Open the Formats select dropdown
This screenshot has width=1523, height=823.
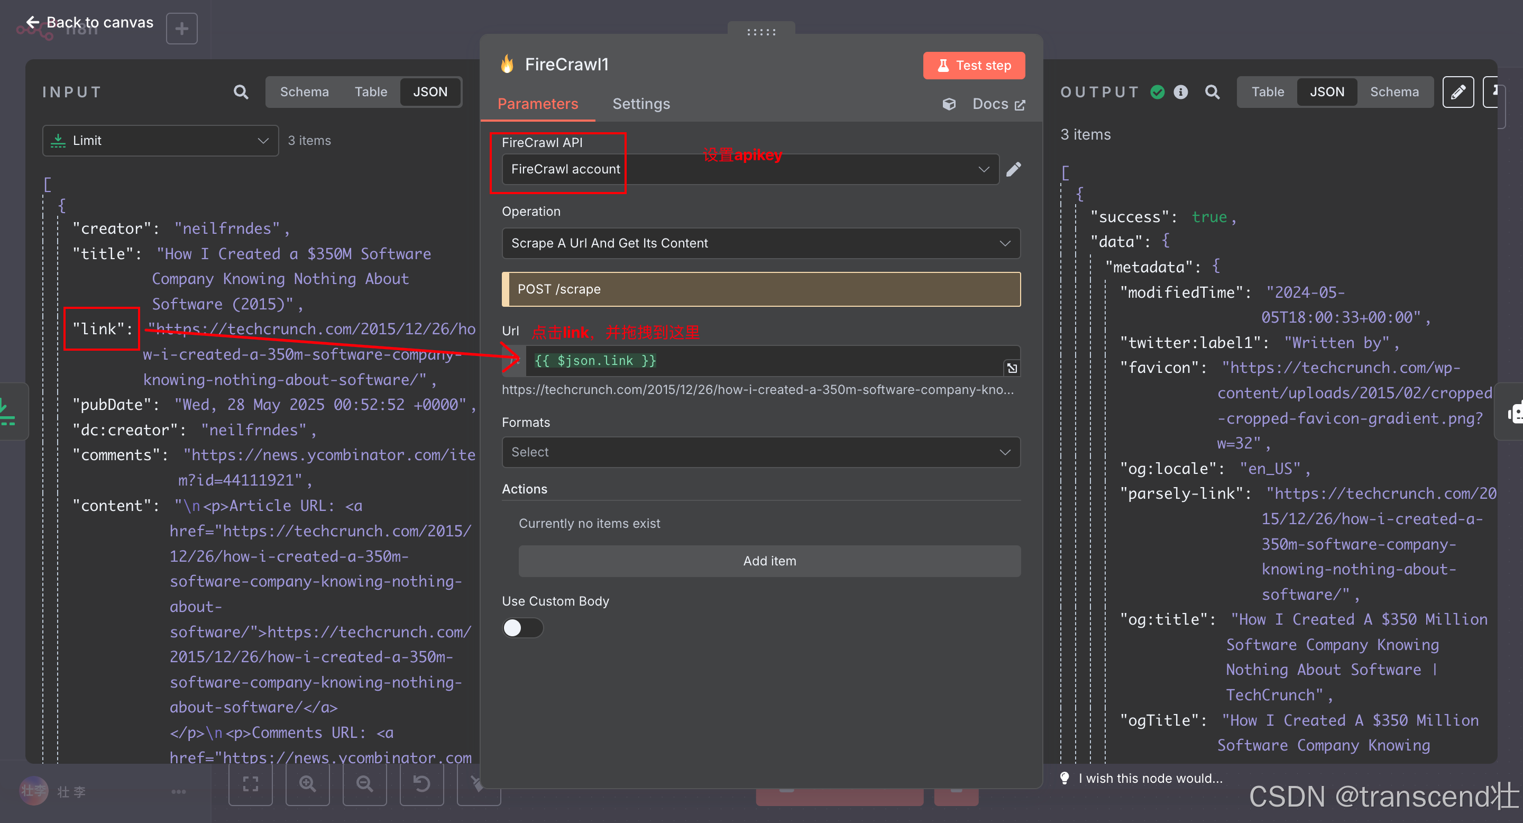pyautogui.click(x=761, y=452)
